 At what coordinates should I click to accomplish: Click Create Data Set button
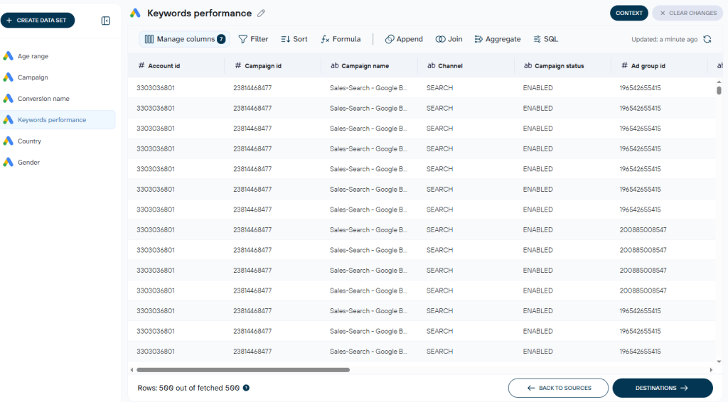[38, 21]
